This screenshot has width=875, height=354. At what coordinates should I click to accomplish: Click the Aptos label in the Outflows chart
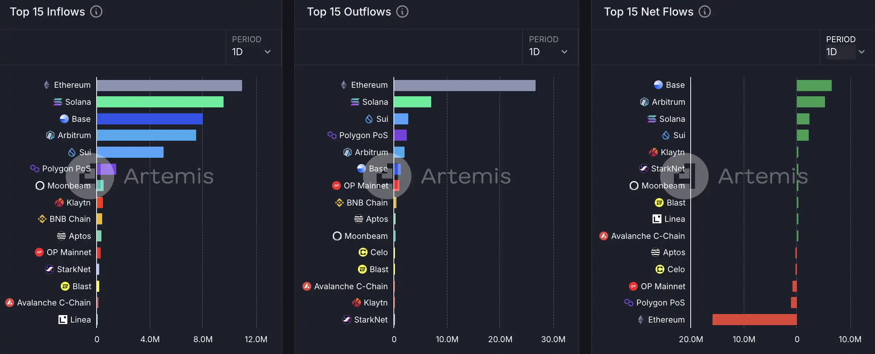377,219
